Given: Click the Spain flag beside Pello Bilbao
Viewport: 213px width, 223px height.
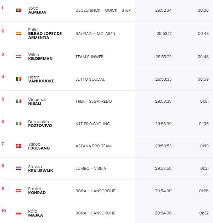Looking at the screenshot, I should tap(18, 34).
